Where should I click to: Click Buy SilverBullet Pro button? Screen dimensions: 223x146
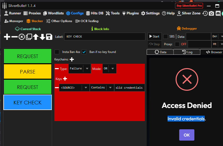click(189, 6)
